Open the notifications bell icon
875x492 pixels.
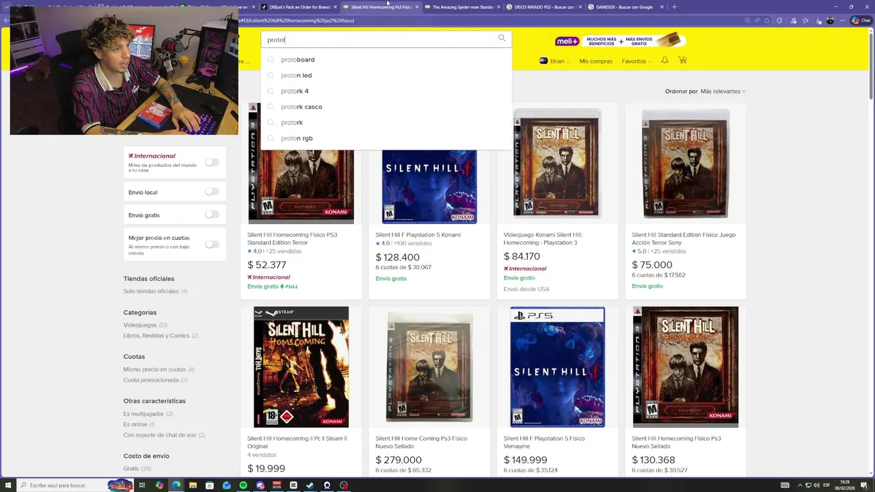point(664,60)
